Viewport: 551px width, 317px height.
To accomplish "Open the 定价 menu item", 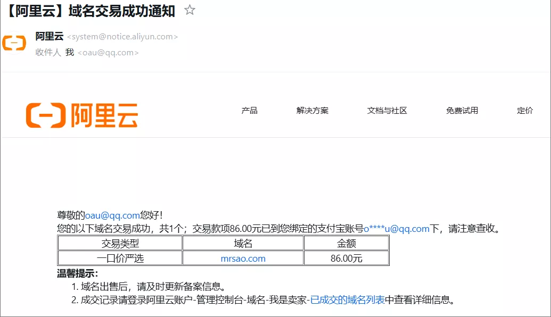I will click(x=525, y=111).
